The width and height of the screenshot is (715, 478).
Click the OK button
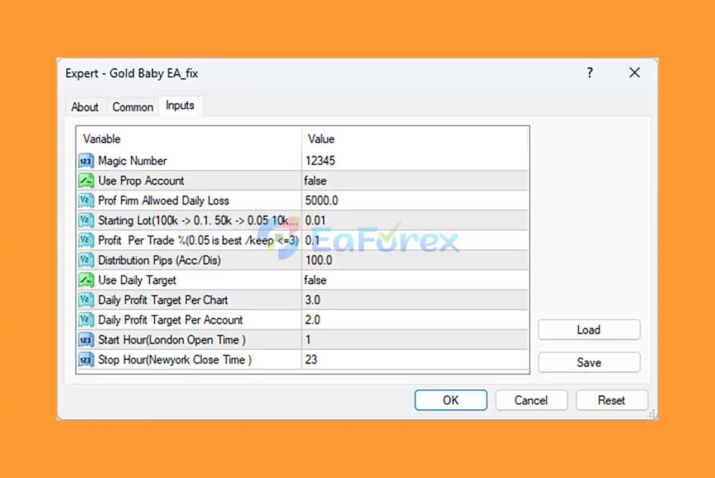coord(451,400)
